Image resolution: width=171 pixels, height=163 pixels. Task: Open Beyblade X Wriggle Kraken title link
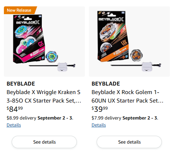coord(44,96)
